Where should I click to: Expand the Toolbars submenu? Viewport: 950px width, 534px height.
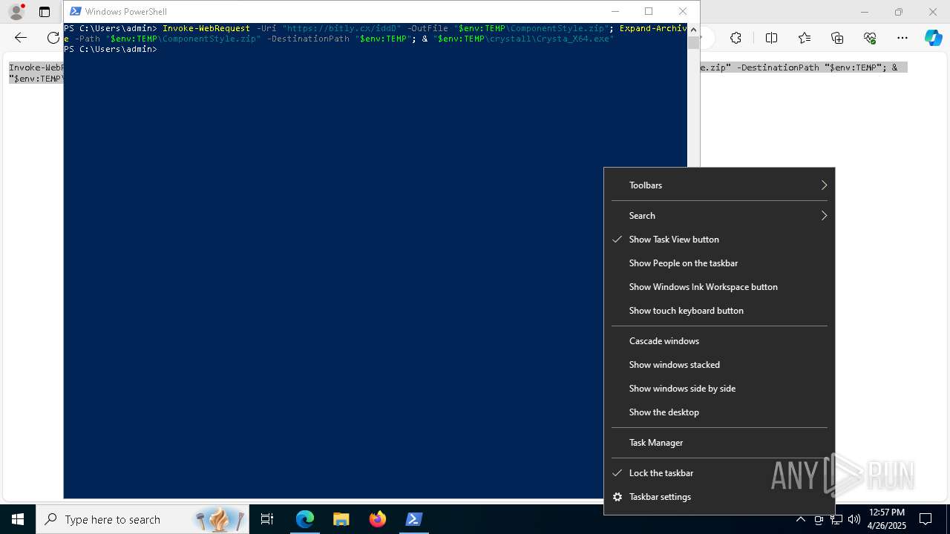click(x=719, y=185)
